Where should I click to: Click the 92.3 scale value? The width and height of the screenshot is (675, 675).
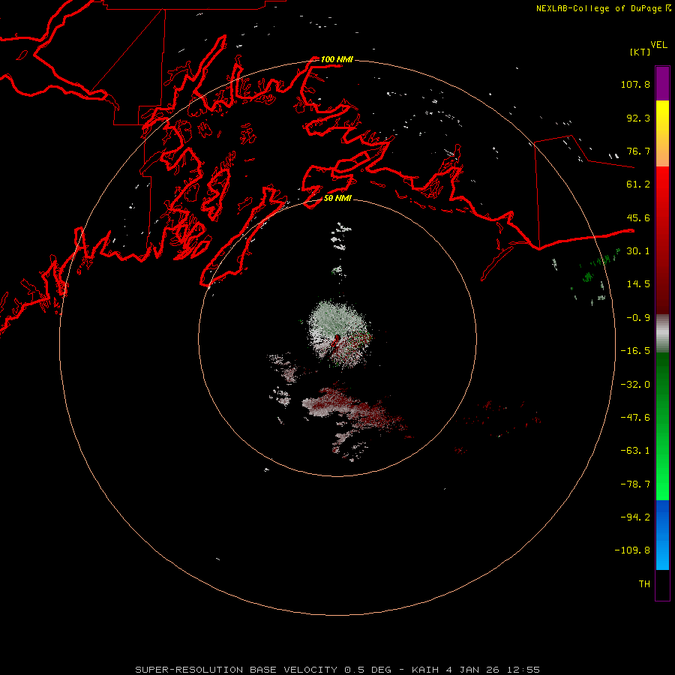[x=638, y=118]
